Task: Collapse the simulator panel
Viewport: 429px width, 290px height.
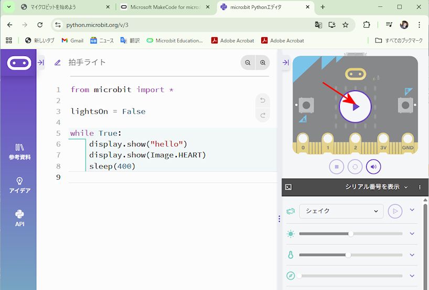Action: pyautogui.click(x=286, y=62)
